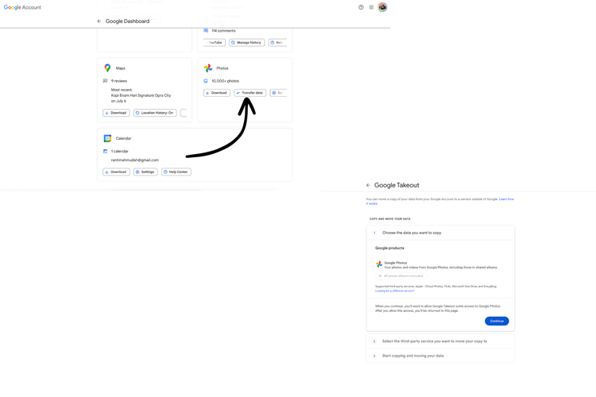Open the Help question mark icon
This screenshot has width=596, height=397.
click(361, 7)
